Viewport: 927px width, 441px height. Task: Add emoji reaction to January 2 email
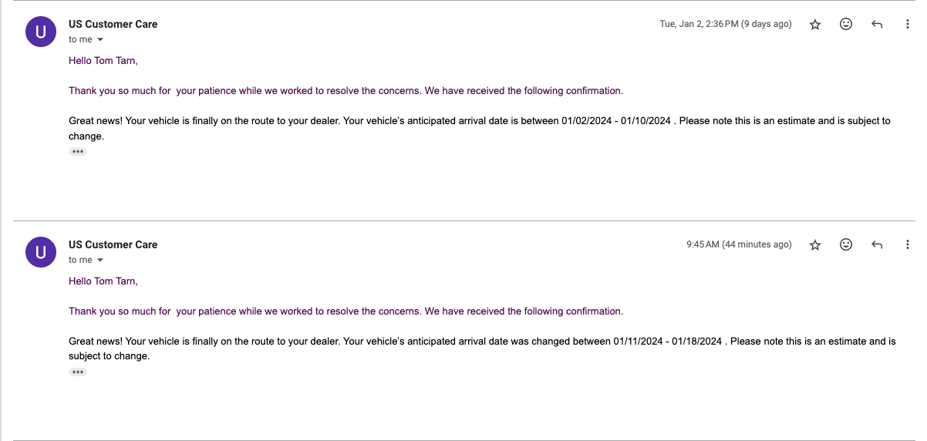[x=846, y=25]
